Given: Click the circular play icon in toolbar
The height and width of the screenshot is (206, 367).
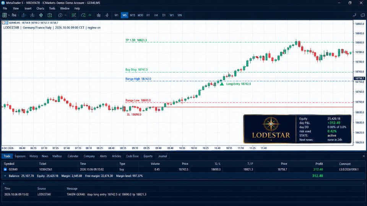Looking at the screenshot, I should (60, 15).
